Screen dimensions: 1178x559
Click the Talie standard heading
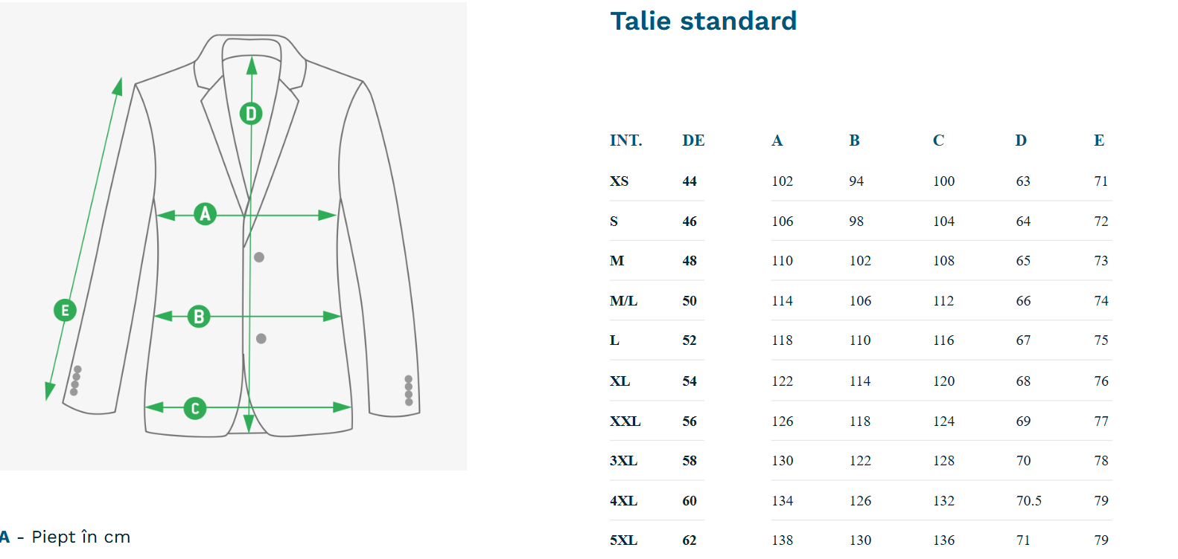(704, 21)
